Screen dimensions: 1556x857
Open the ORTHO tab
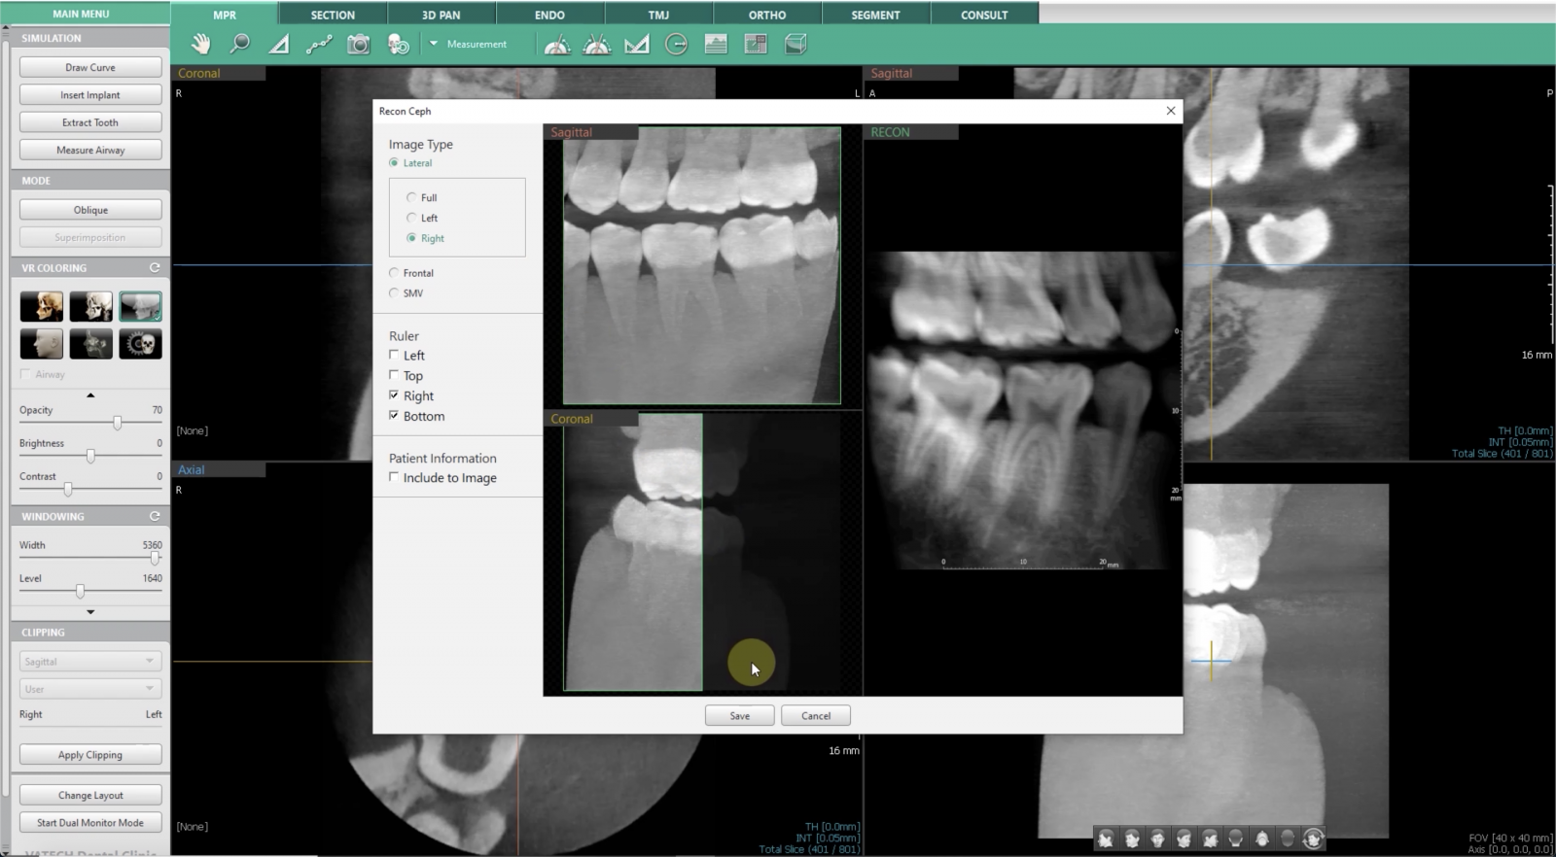(767, 15)
